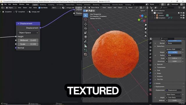
Task: Open the Material properties tab
Action: click(x=151, y=90)
